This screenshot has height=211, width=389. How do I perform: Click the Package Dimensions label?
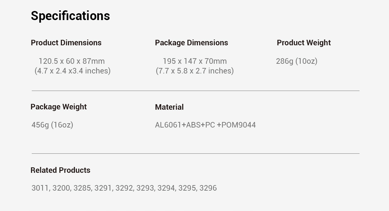(191, 43)
